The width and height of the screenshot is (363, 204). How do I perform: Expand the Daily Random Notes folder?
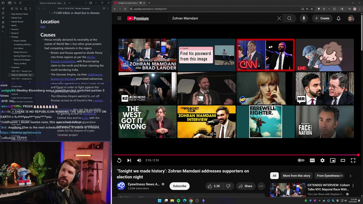[x=20, y=14]
